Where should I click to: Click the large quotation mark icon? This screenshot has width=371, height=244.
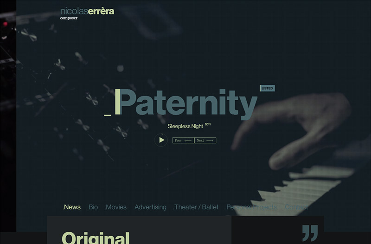click(x=310, y=233)
